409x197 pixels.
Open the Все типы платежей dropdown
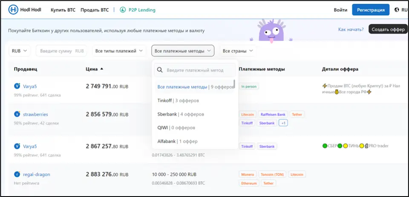tap(119, 51)
